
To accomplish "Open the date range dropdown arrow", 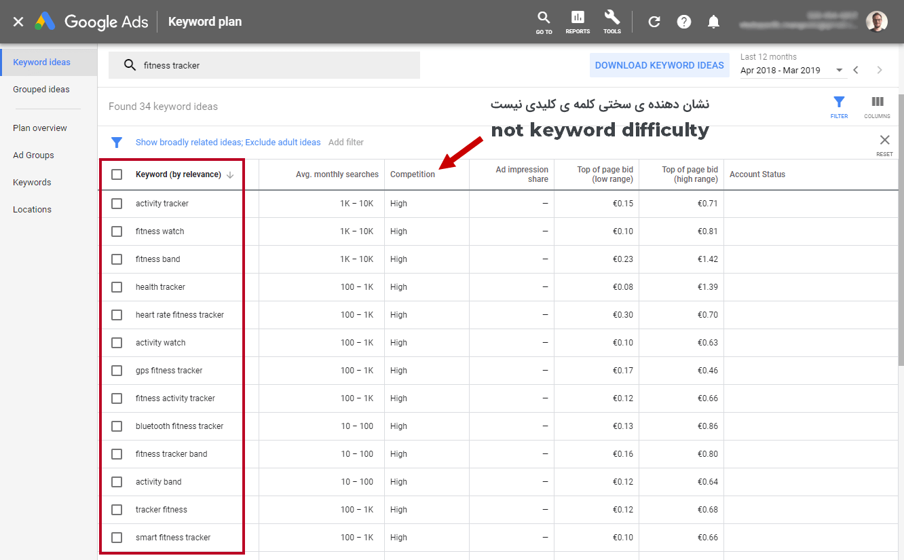I will point(839,71).
